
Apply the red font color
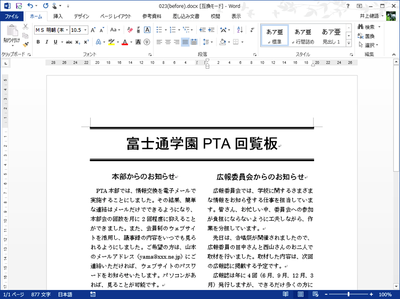(x=125, y=42)
